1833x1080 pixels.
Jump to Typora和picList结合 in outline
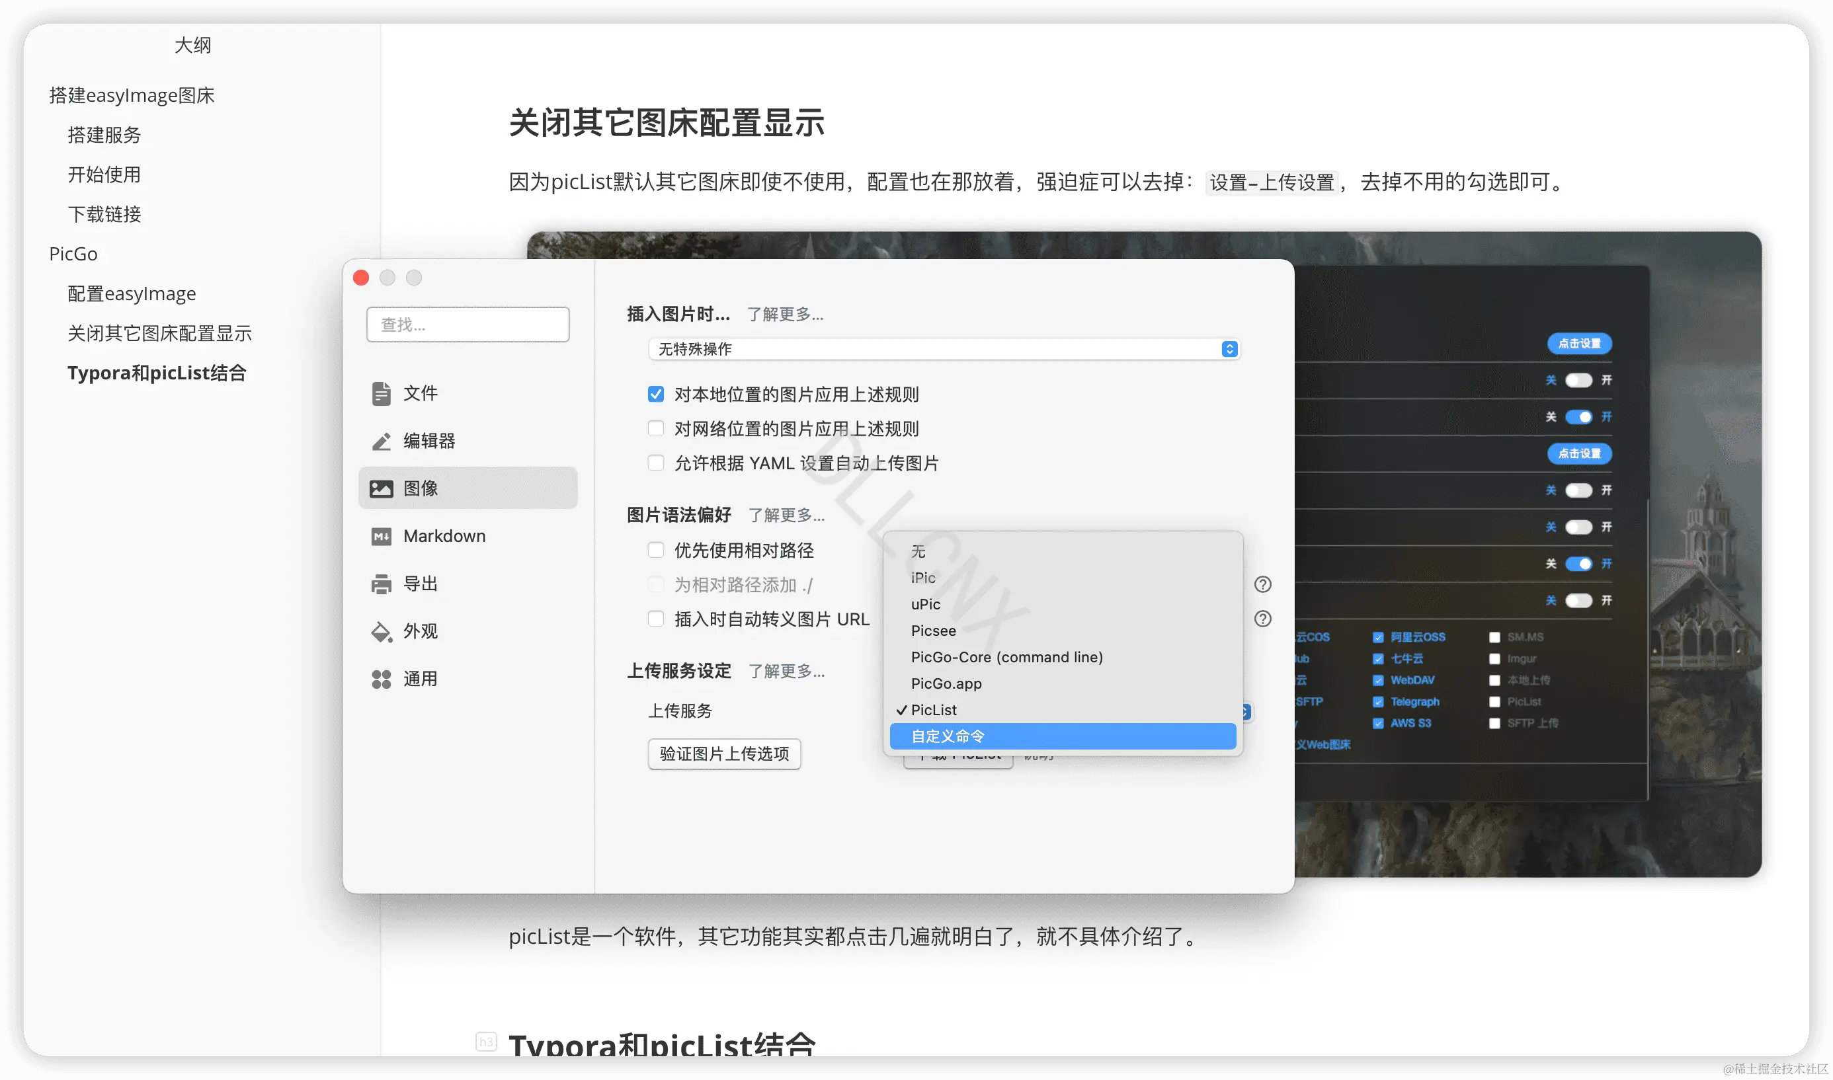[157, 373]
